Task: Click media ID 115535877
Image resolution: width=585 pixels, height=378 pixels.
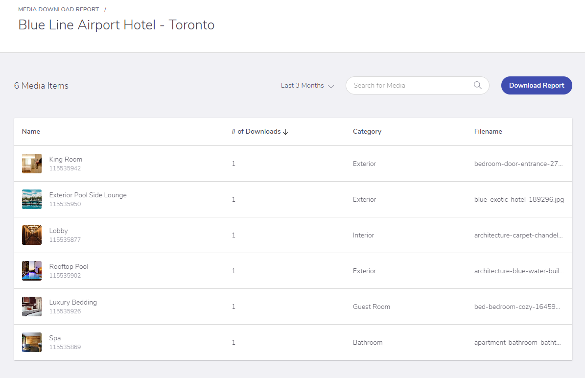Action: pyautogui.click(x=65, y=240)
